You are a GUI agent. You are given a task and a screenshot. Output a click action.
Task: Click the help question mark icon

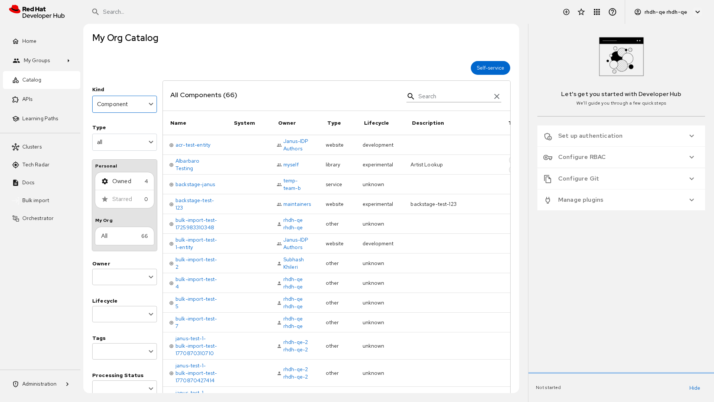pos(612,12)
